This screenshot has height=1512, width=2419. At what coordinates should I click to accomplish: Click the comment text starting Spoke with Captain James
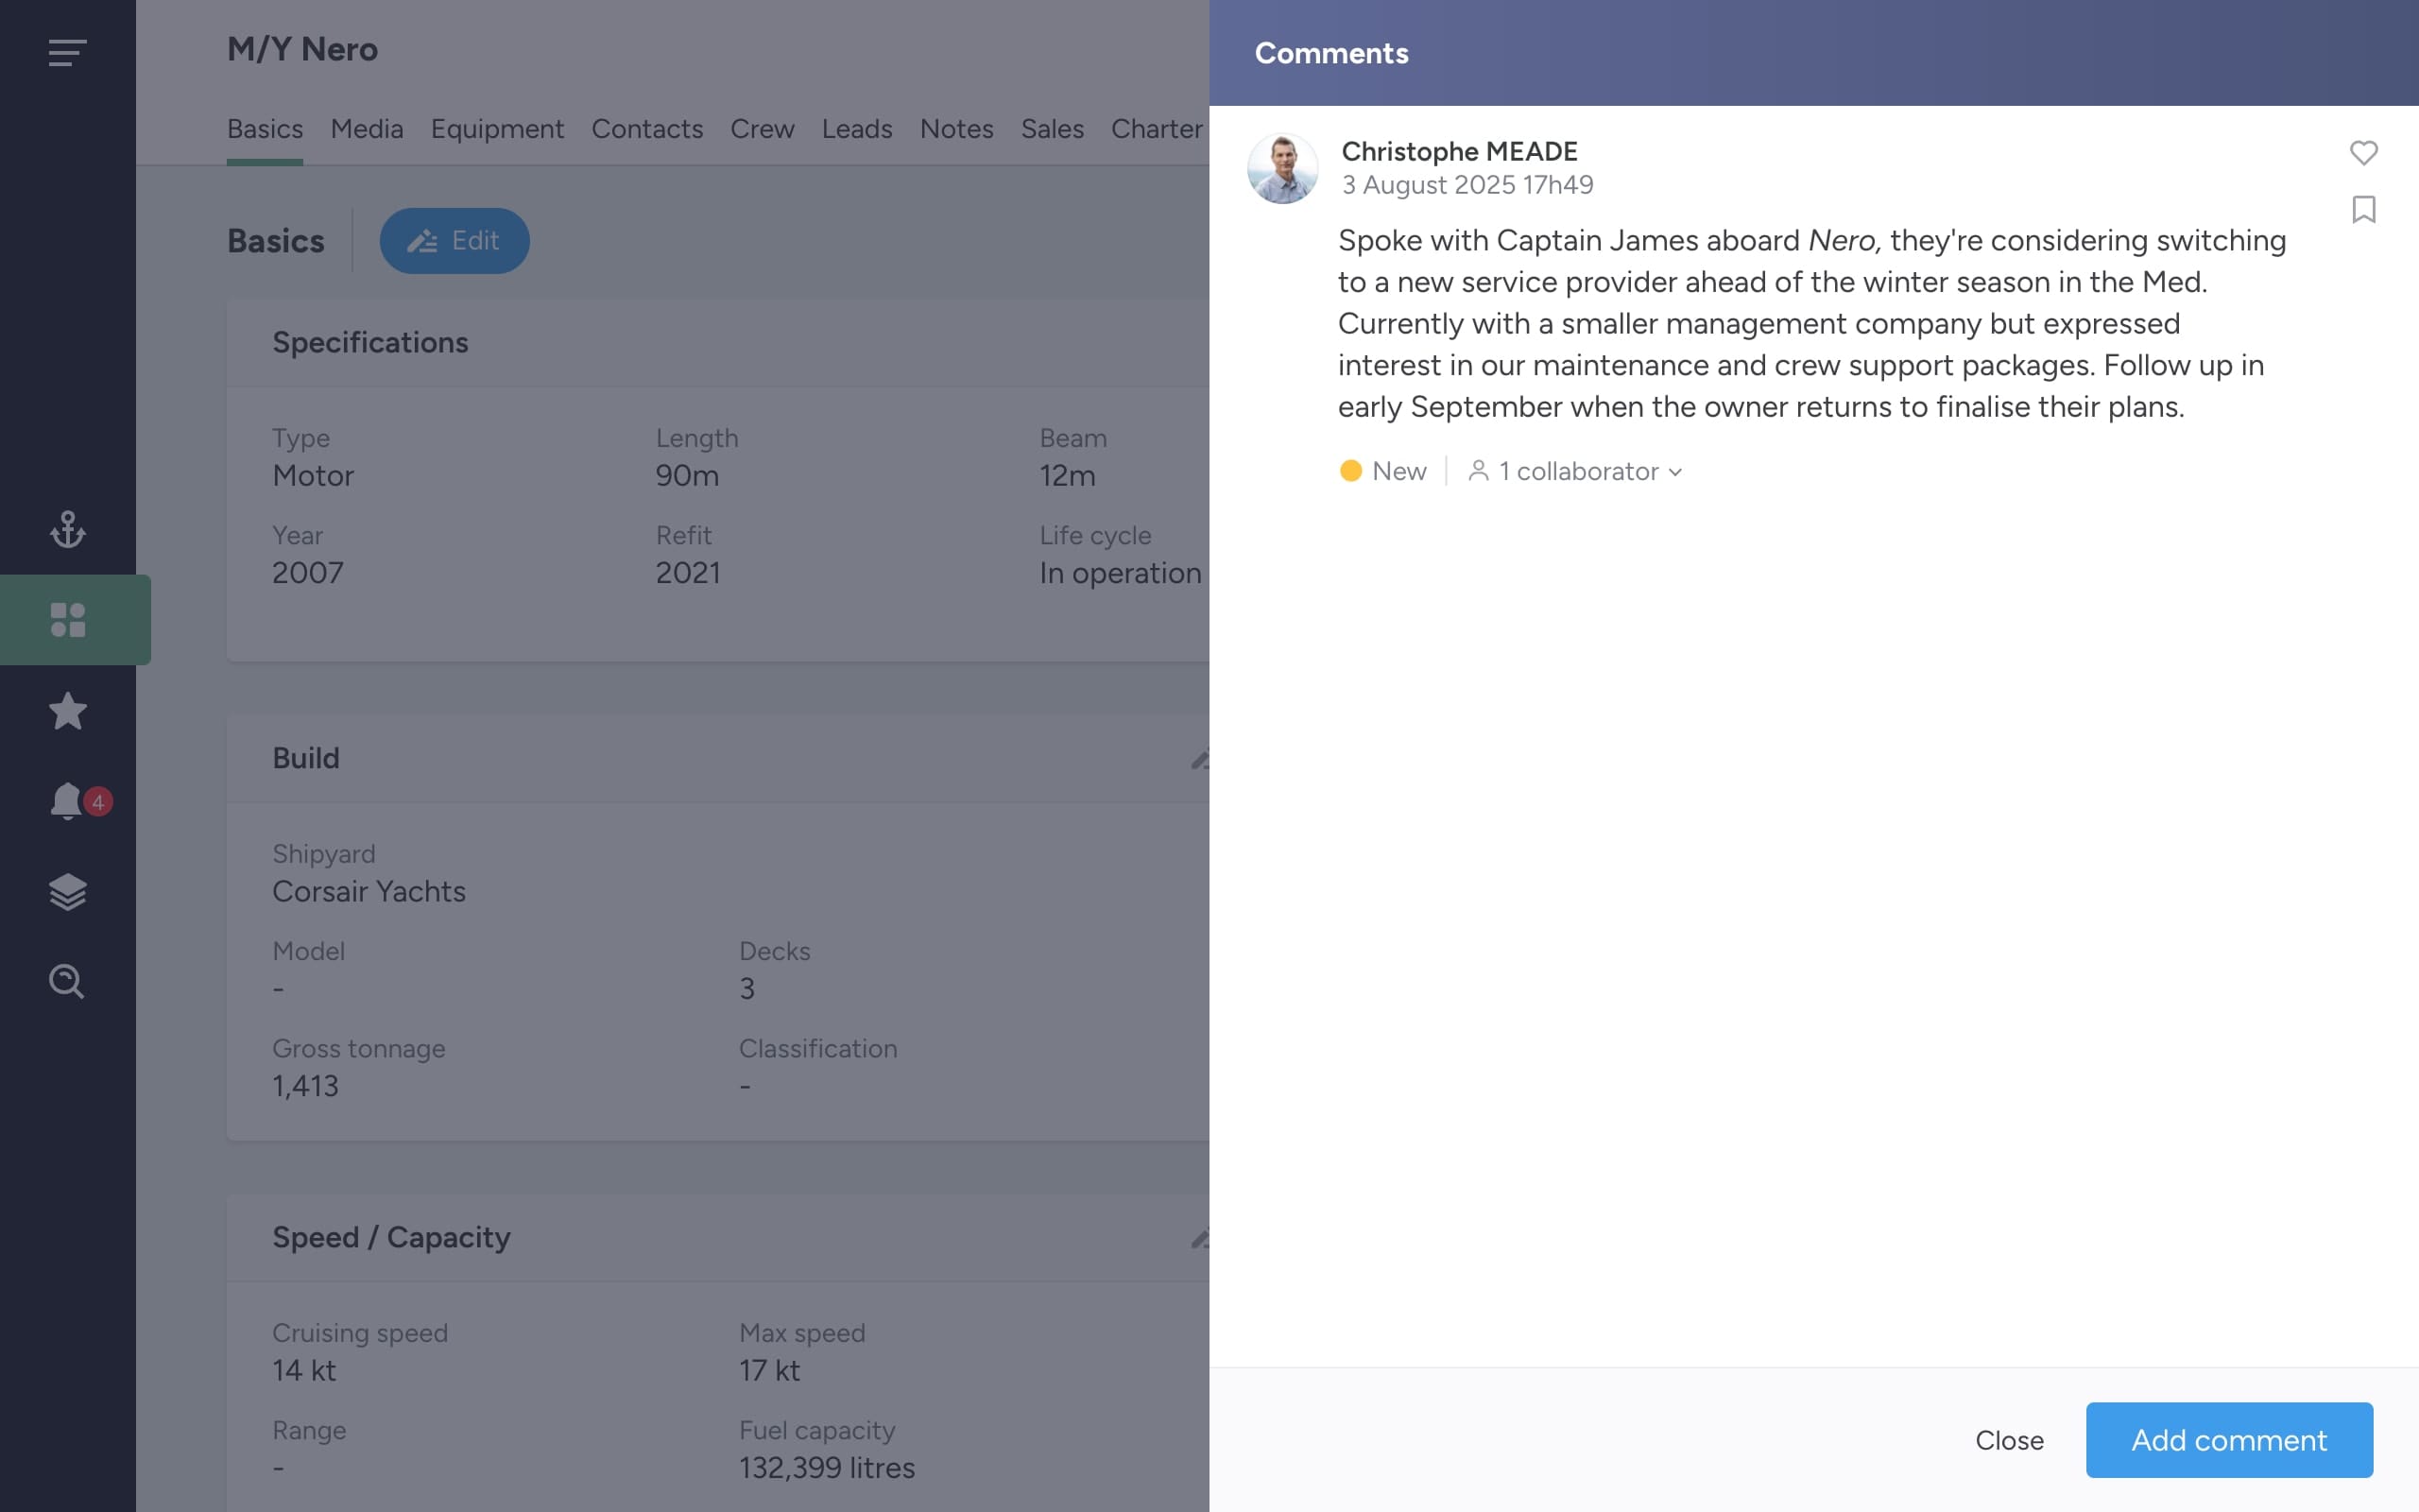coord(1812,323)
